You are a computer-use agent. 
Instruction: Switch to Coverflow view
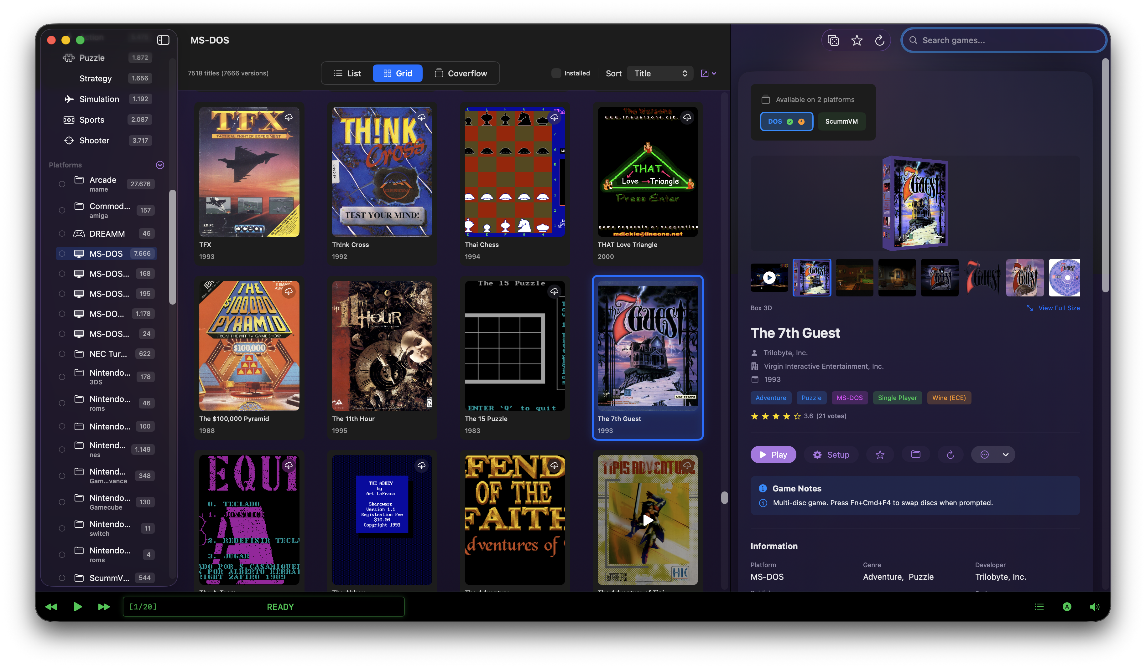coord(461,73)
